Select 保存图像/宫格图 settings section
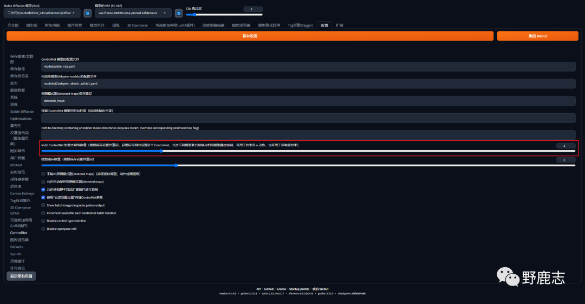The image size is (585, 304). pos(22,59)
